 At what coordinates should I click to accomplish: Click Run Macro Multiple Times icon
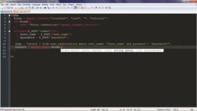[x=106, y=8]
